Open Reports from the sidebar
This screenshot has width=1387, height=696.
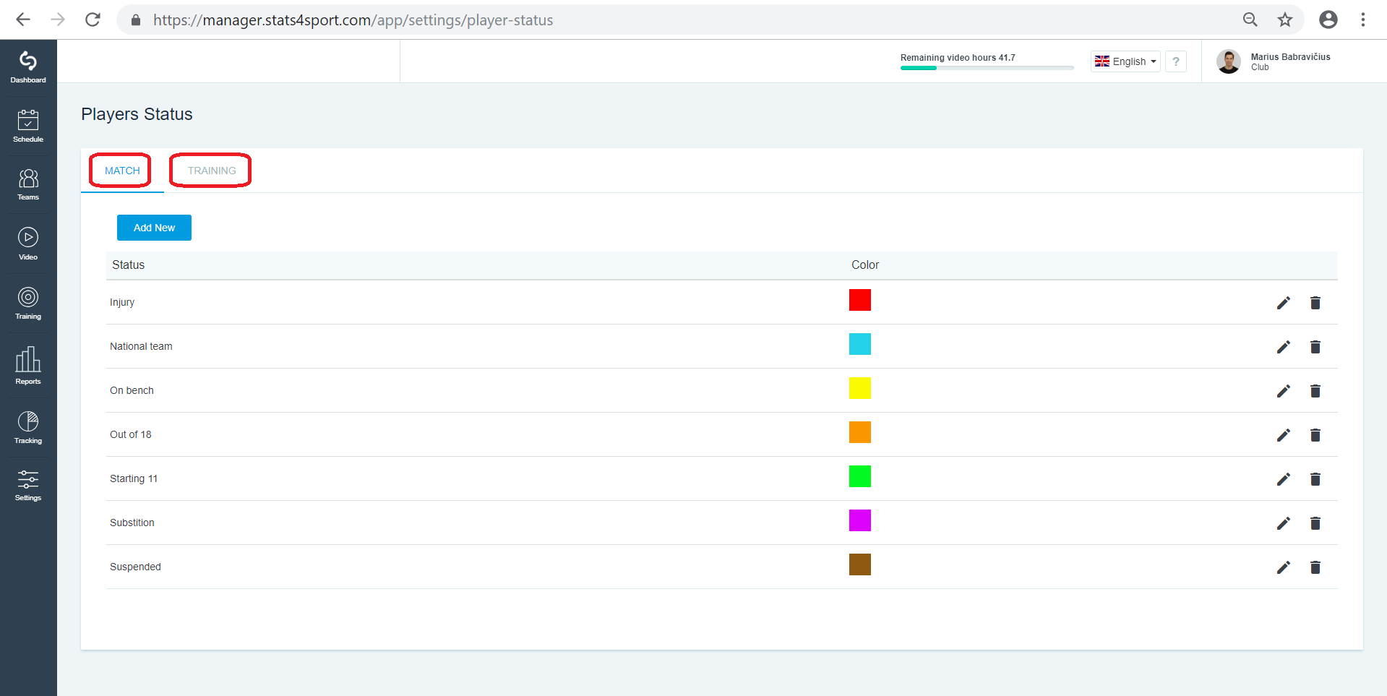point(28,365)
